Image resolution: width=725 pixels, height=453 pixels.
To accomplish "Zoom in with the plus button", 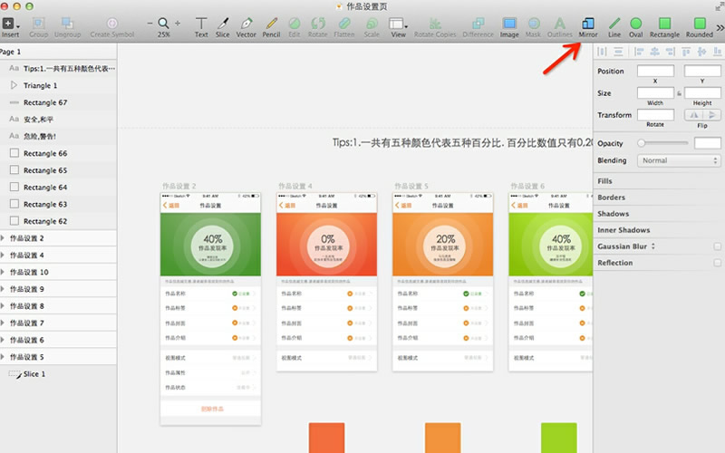I will pyautogui.click(x=178, y=24).
